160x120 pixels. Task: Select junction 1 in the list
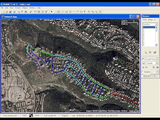(x=149, y=27)
